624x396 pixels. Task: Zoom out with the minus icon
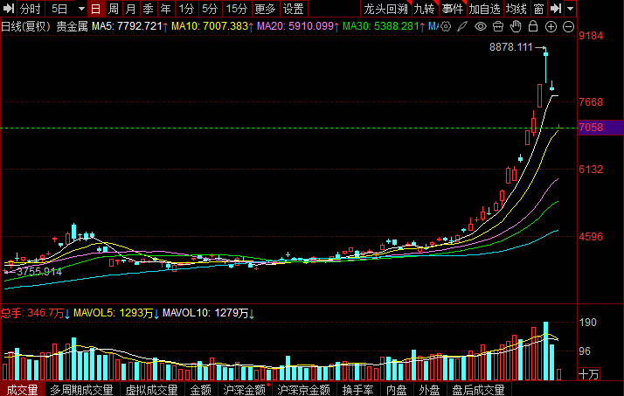pos(568,27)
